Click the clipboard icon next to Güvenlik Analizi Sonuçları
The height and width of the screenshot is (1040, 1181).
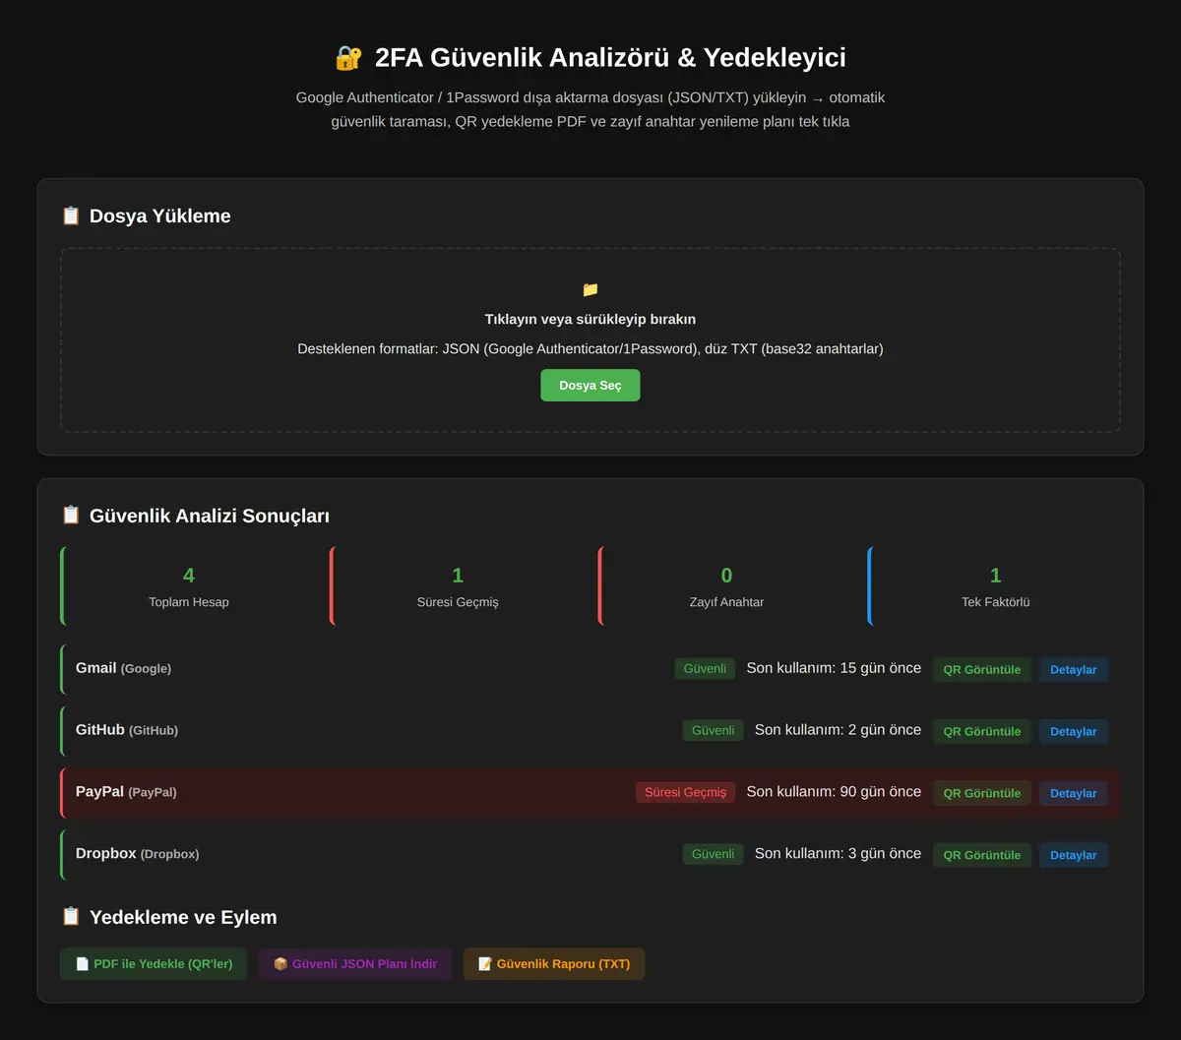[x=71, y=515]
